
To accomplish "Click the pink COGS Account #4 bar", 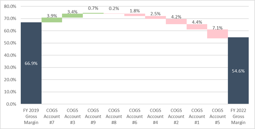I will 155,17.
